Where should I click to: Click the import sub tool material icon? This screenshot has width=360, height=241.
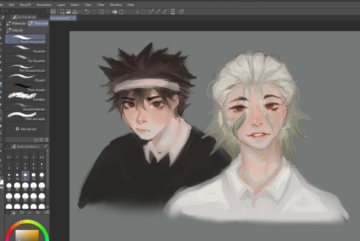click(36, 140)
